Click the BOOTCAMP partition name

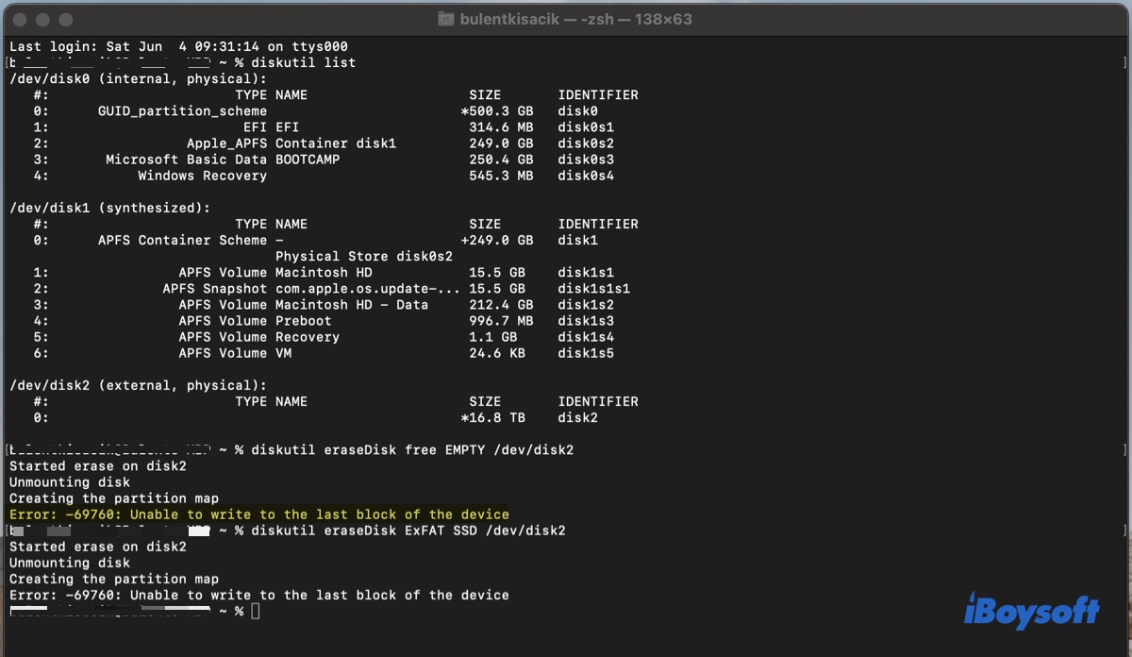(308, 160)
